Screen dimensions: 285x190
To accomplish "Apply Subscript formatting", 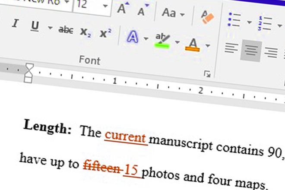I will click(85, 32).
